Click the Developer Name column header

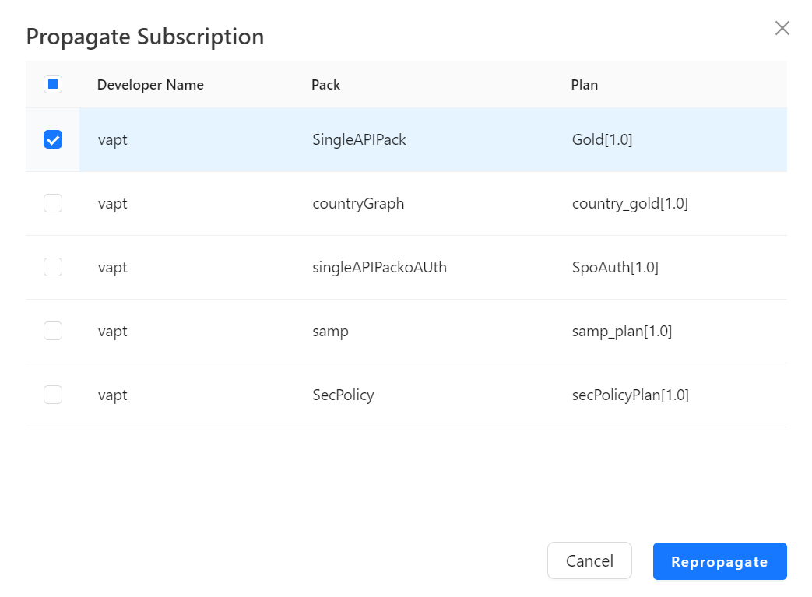[150, 85]
